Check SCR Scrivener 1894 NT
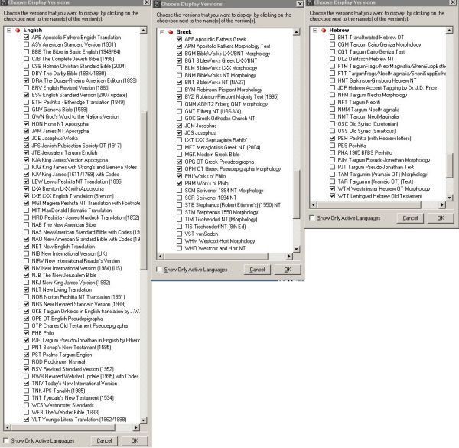This screenshot has height=448, width=459. pyautogui.click(x=180, y=198)
